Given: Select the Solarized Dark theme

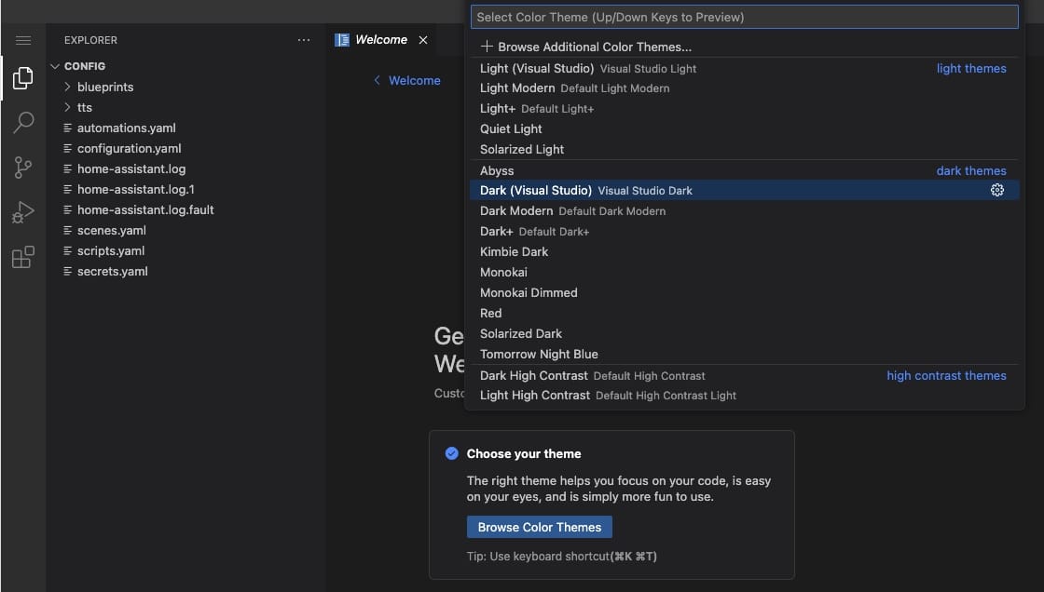Looking at the screenshot, I should pos(745,334).
